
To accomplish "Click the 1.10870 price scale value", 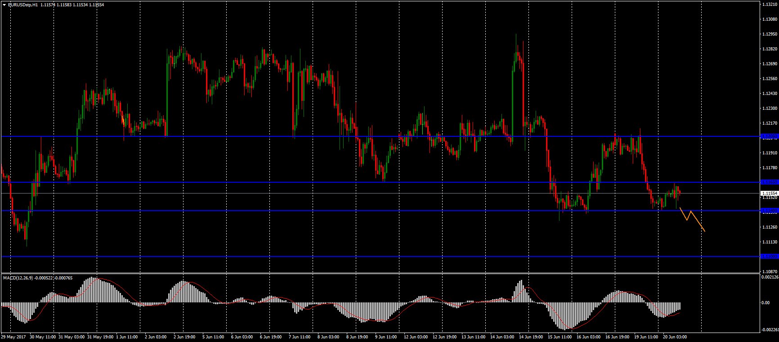I will [769, 271].
